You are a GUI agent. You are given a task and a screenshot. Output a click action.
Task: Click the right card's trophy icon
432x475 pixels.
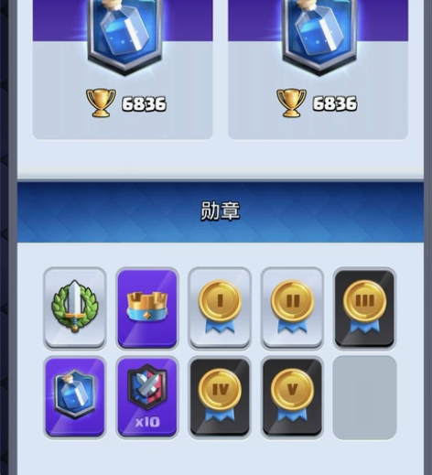(x=291, y=103)
